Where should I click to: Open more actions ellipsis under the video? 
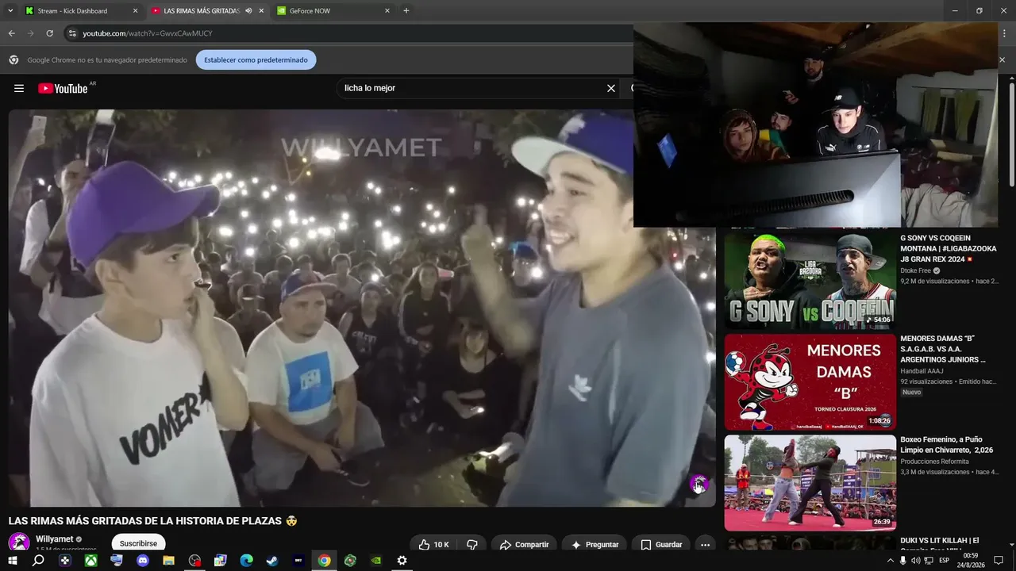coord(705,545)
